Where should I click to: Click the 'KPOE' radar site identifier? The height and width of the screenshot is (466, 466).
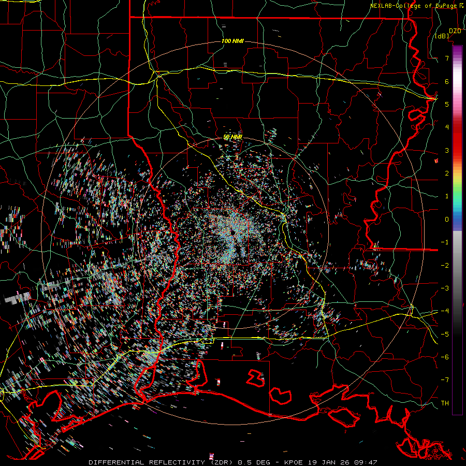[294, 462]
